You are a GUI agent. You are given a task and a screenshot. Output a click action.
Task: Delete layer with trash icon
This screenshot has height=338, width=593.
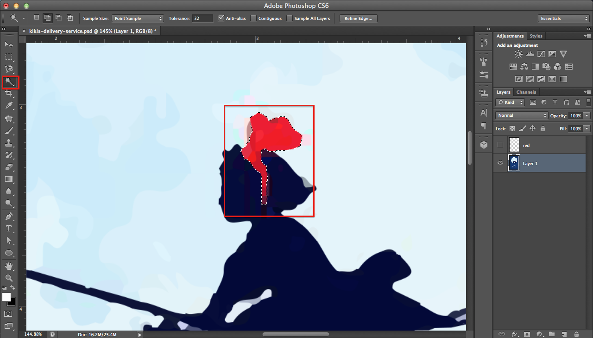(576, 334)
